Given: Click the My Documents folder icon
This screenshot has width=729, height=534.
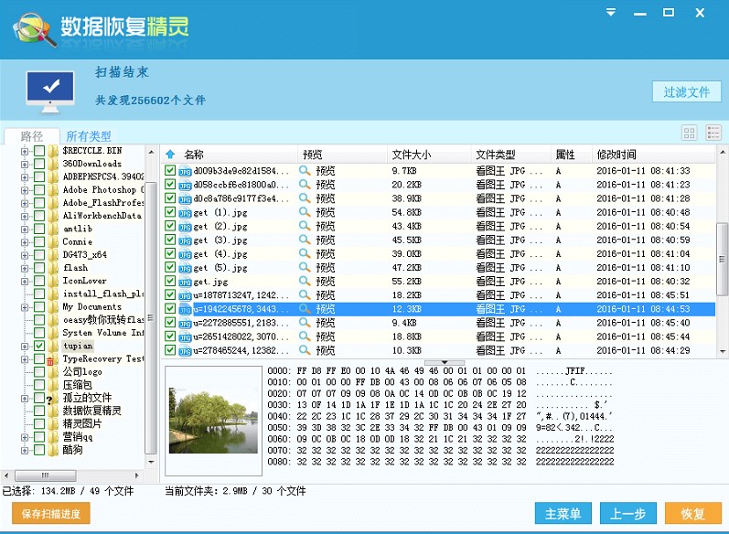Looking at the screenshot, I should (54, 307).
